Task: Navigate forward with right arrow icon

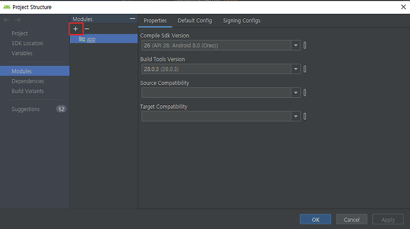Action: pyautogui.click(x=18, y=20)
